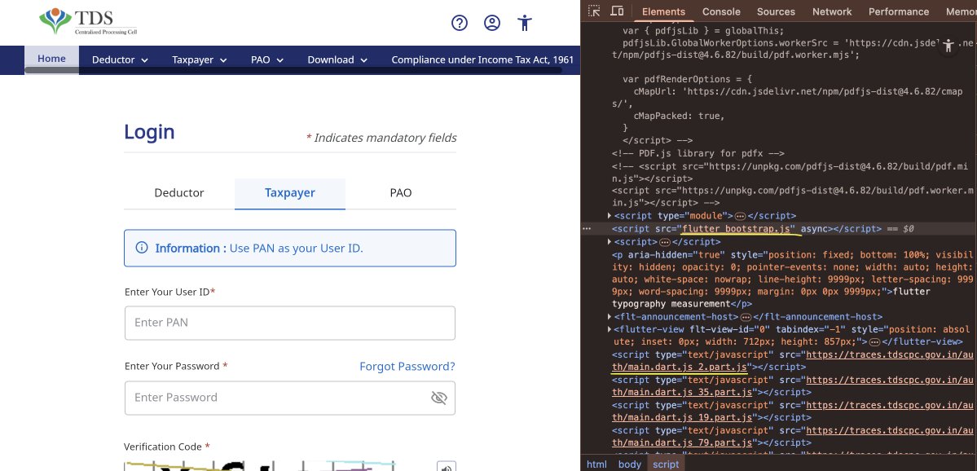Toggle password visibility eye icon
The image size is (977, 471).
(439, 398)
